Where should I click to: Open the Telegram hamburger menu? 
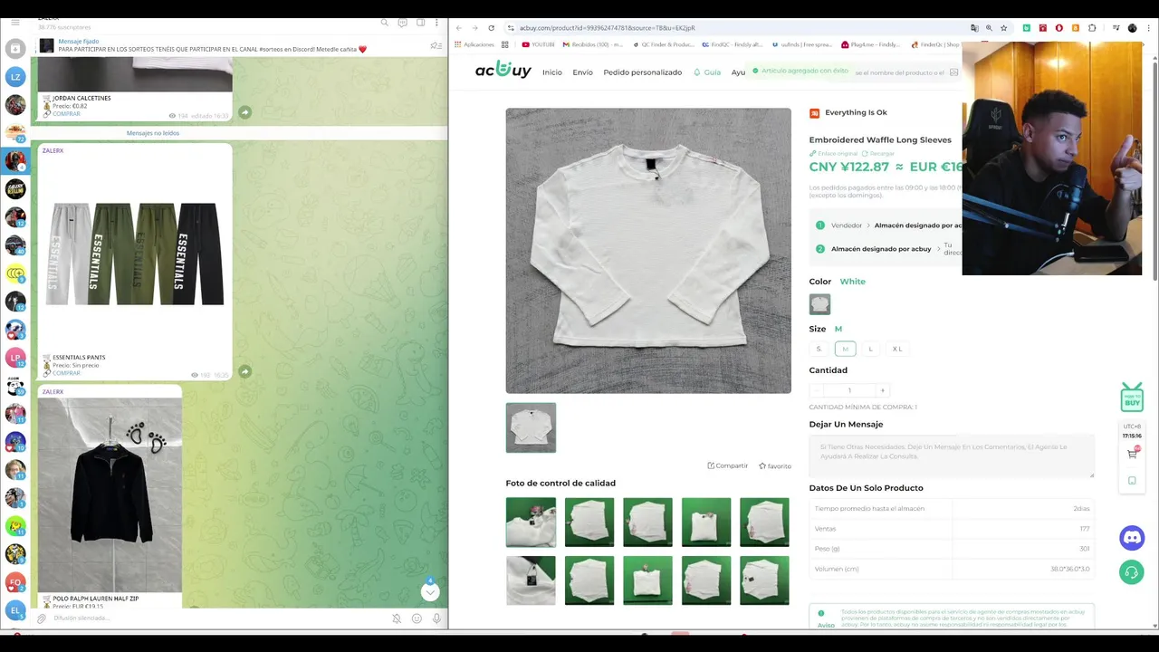pos(15,22)
